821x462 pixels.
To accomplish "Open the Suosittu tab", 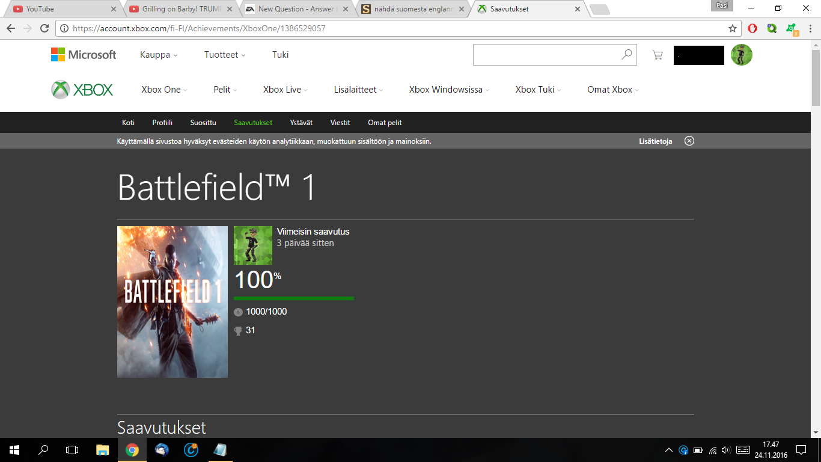I will point(203,123).
